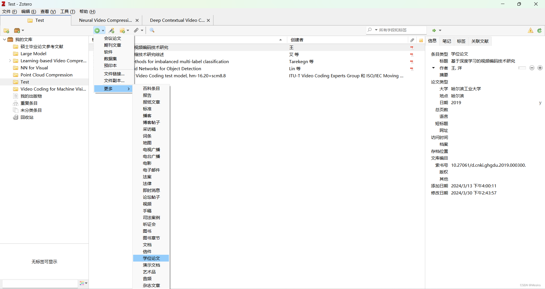Click the attachment paperclip column header
This screenshot has height=289, width=545.
[x=412, y=40]
